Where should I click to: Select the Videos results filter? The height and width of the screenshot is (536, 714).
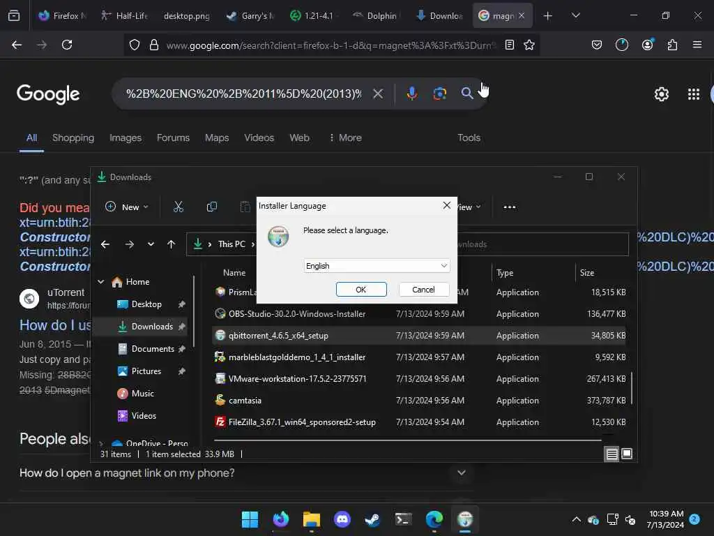259,137
